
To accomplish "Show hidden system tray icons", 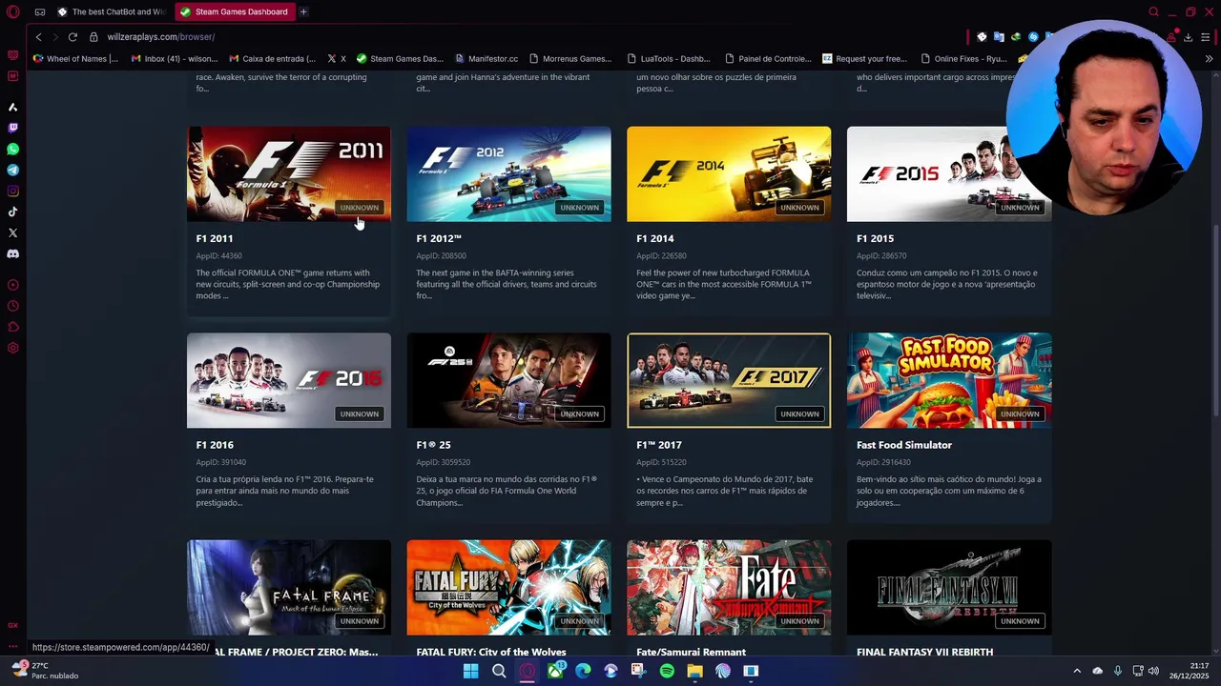I will pos(1077,671).
